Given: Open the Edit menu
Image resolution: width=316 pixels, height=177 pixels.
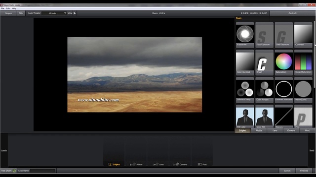Looking at the screenshot, I should click(x=8, y=9).
